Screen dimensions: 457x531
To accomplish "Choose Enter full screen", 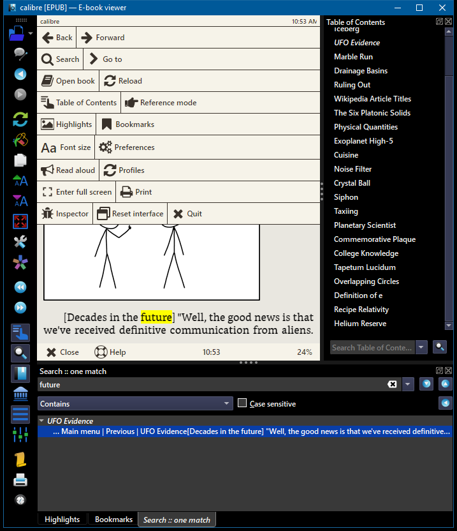I will tap(76, 192).
